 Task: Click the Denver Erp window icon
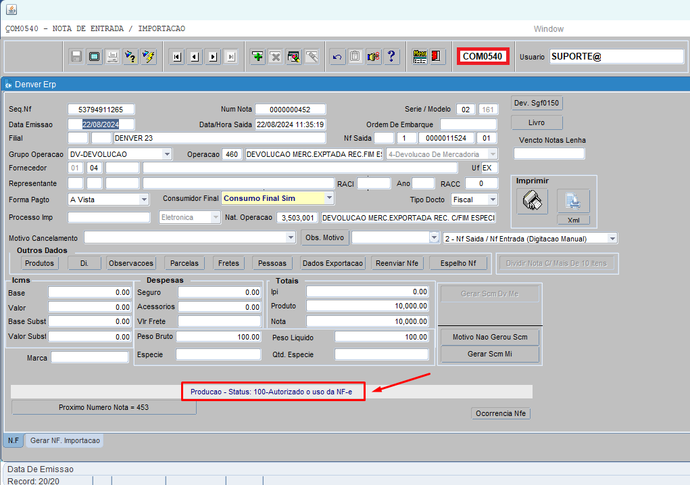(x=8, y=85)
